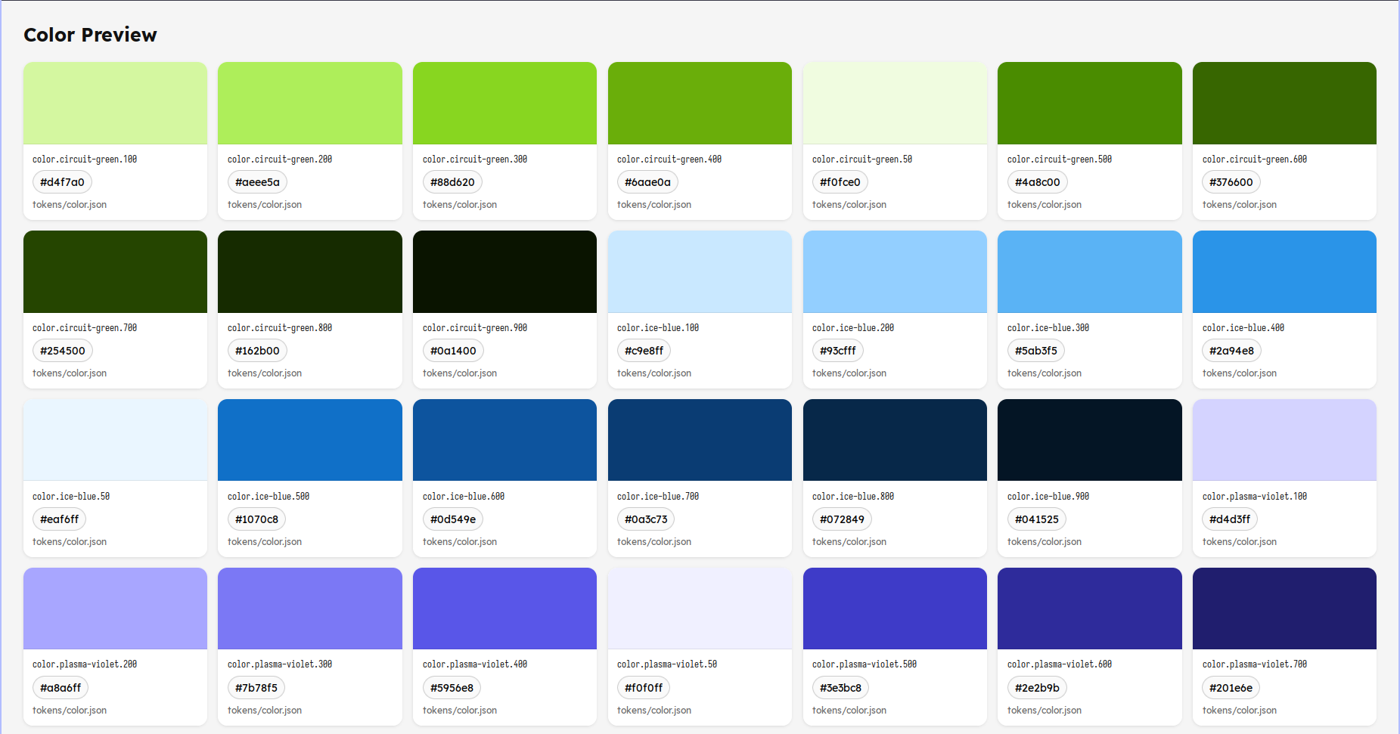
Task: Click the color.circuit-green.200 token name
Action: coord(280,159)
